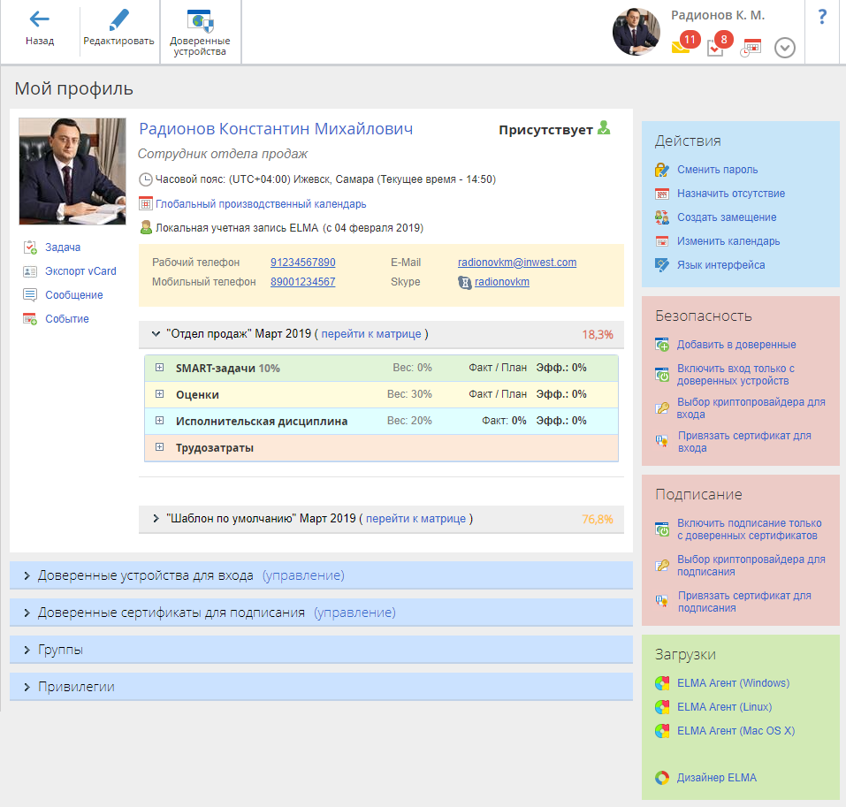Expand the SMART-задачи row

click(160, 368)
